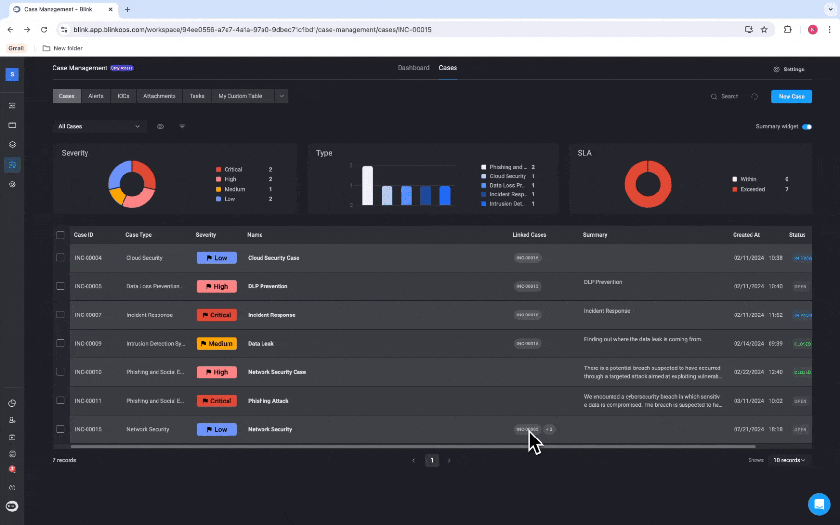Click the Phishing type legend swatch
Viewport: 840px width, 525px height.
(484, 167)
